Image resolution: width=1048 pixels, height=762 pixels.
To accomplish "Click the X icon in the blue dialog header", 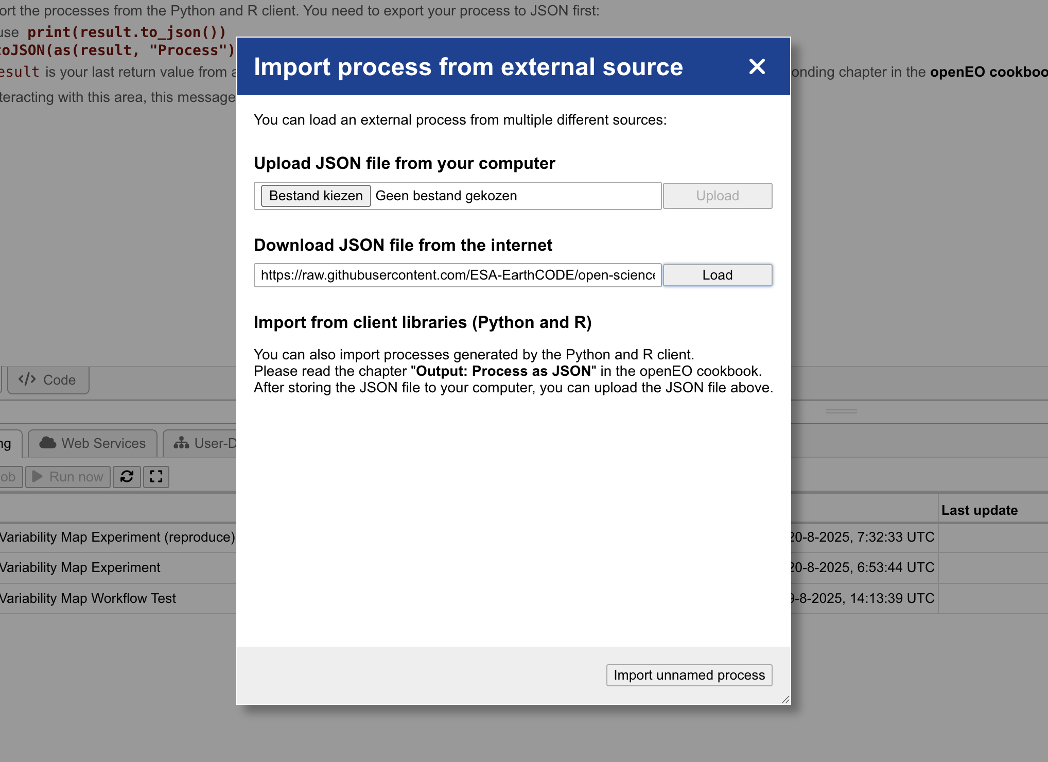I will 757,67.
